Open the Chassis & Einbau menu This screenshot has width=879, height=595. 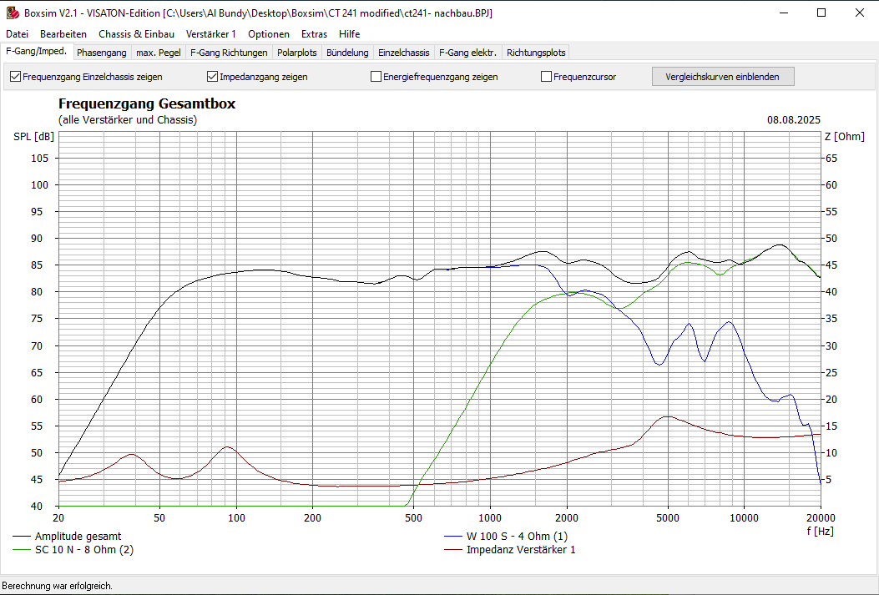coord(136,34)
